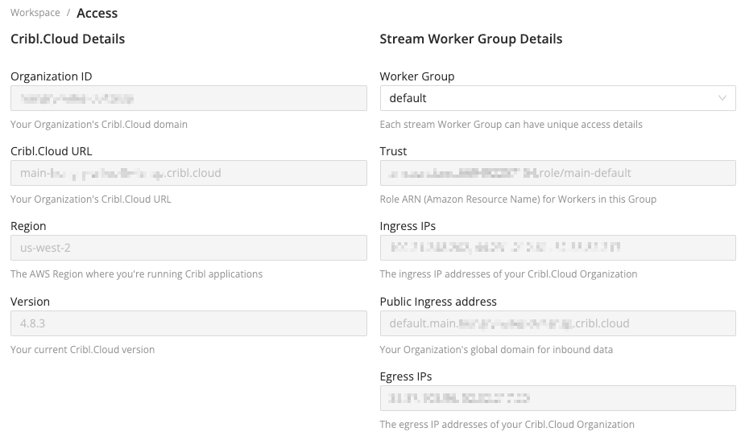The height and width of the screenshot is (440, 745).
Task: Open the Worker Group dropdown
Action: point(558,98)
